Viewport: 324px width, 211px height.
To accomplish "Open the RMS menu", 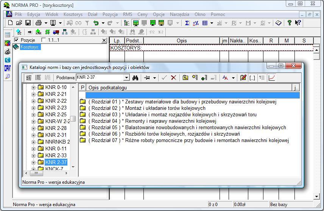I will click(128, 14).
